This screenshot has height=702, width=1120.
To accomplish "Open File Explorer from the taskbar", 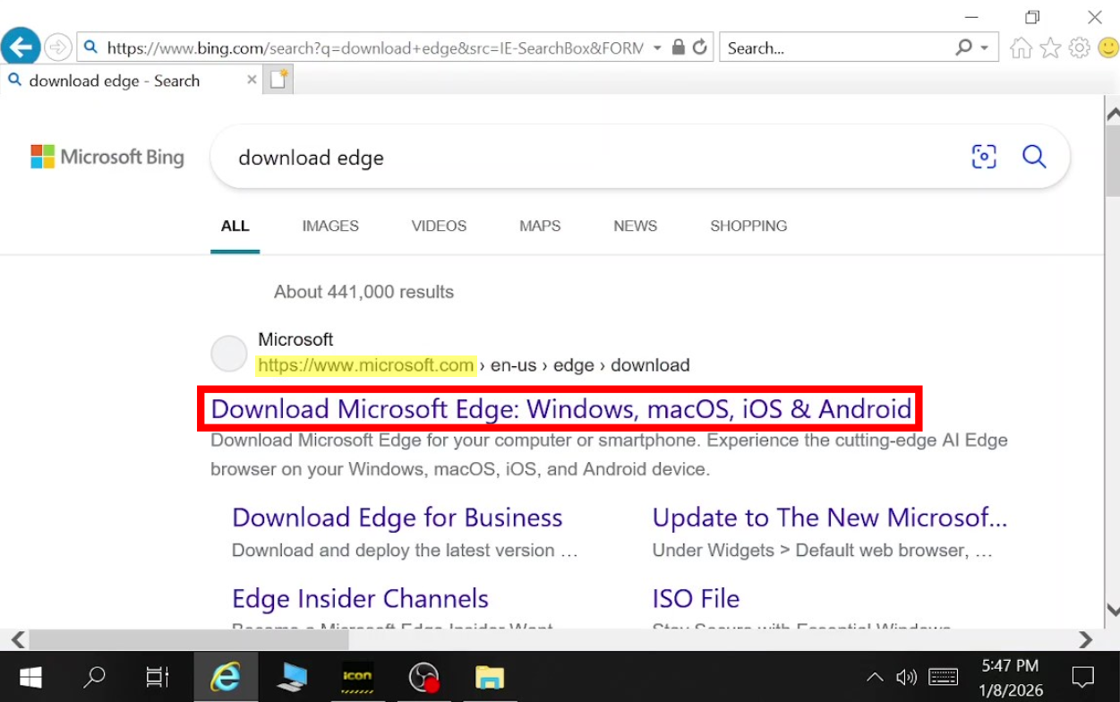I will 489,677.
